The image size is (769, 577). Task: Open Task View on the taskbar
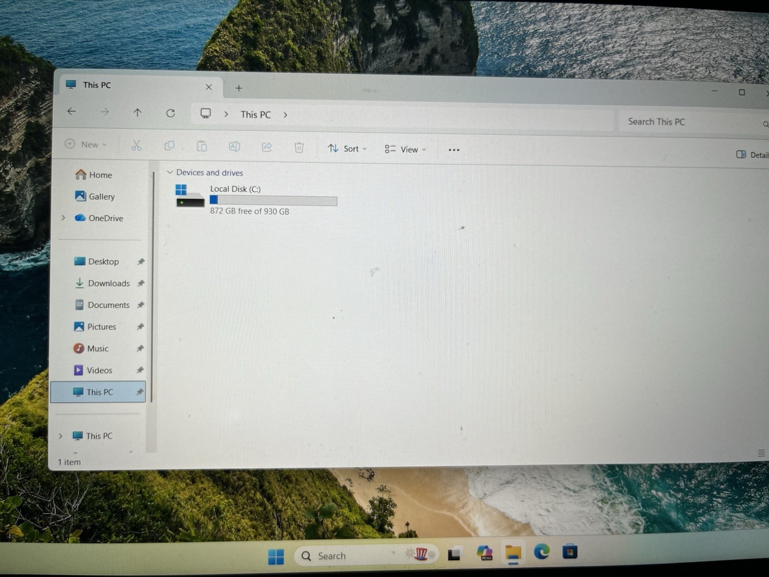[455, 554]
